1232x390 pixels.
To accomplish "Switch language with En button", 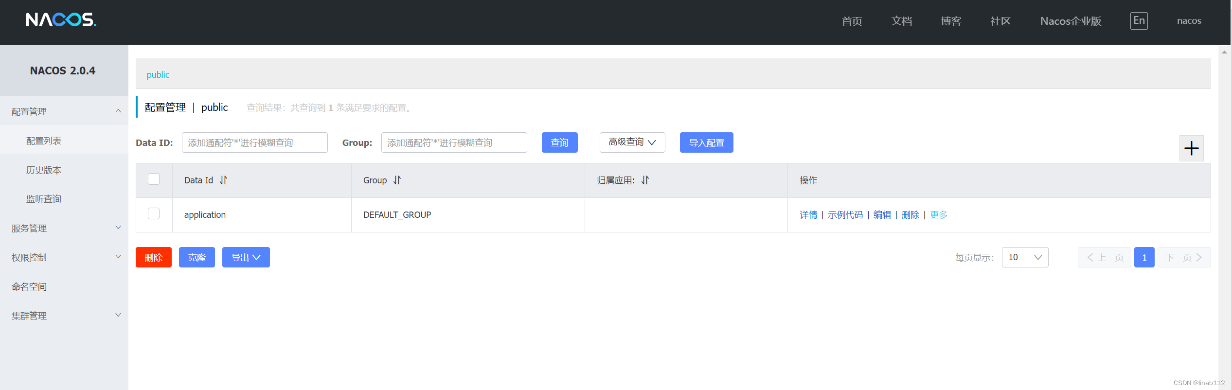I will (1139, 20).
